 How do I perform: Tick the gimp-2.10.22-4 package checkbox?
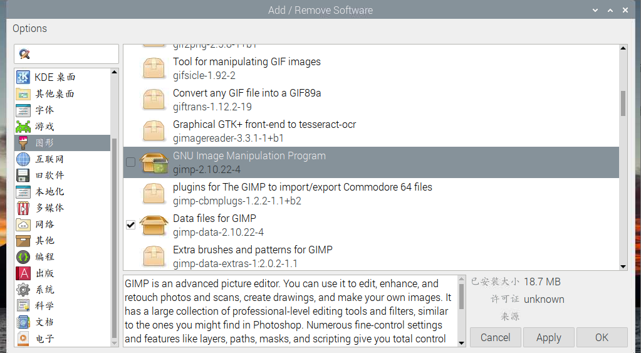pos(130,162)
